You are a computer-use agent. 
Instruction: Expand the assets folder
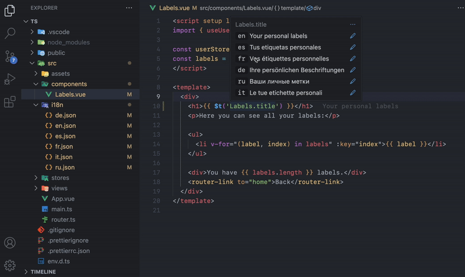36,73
